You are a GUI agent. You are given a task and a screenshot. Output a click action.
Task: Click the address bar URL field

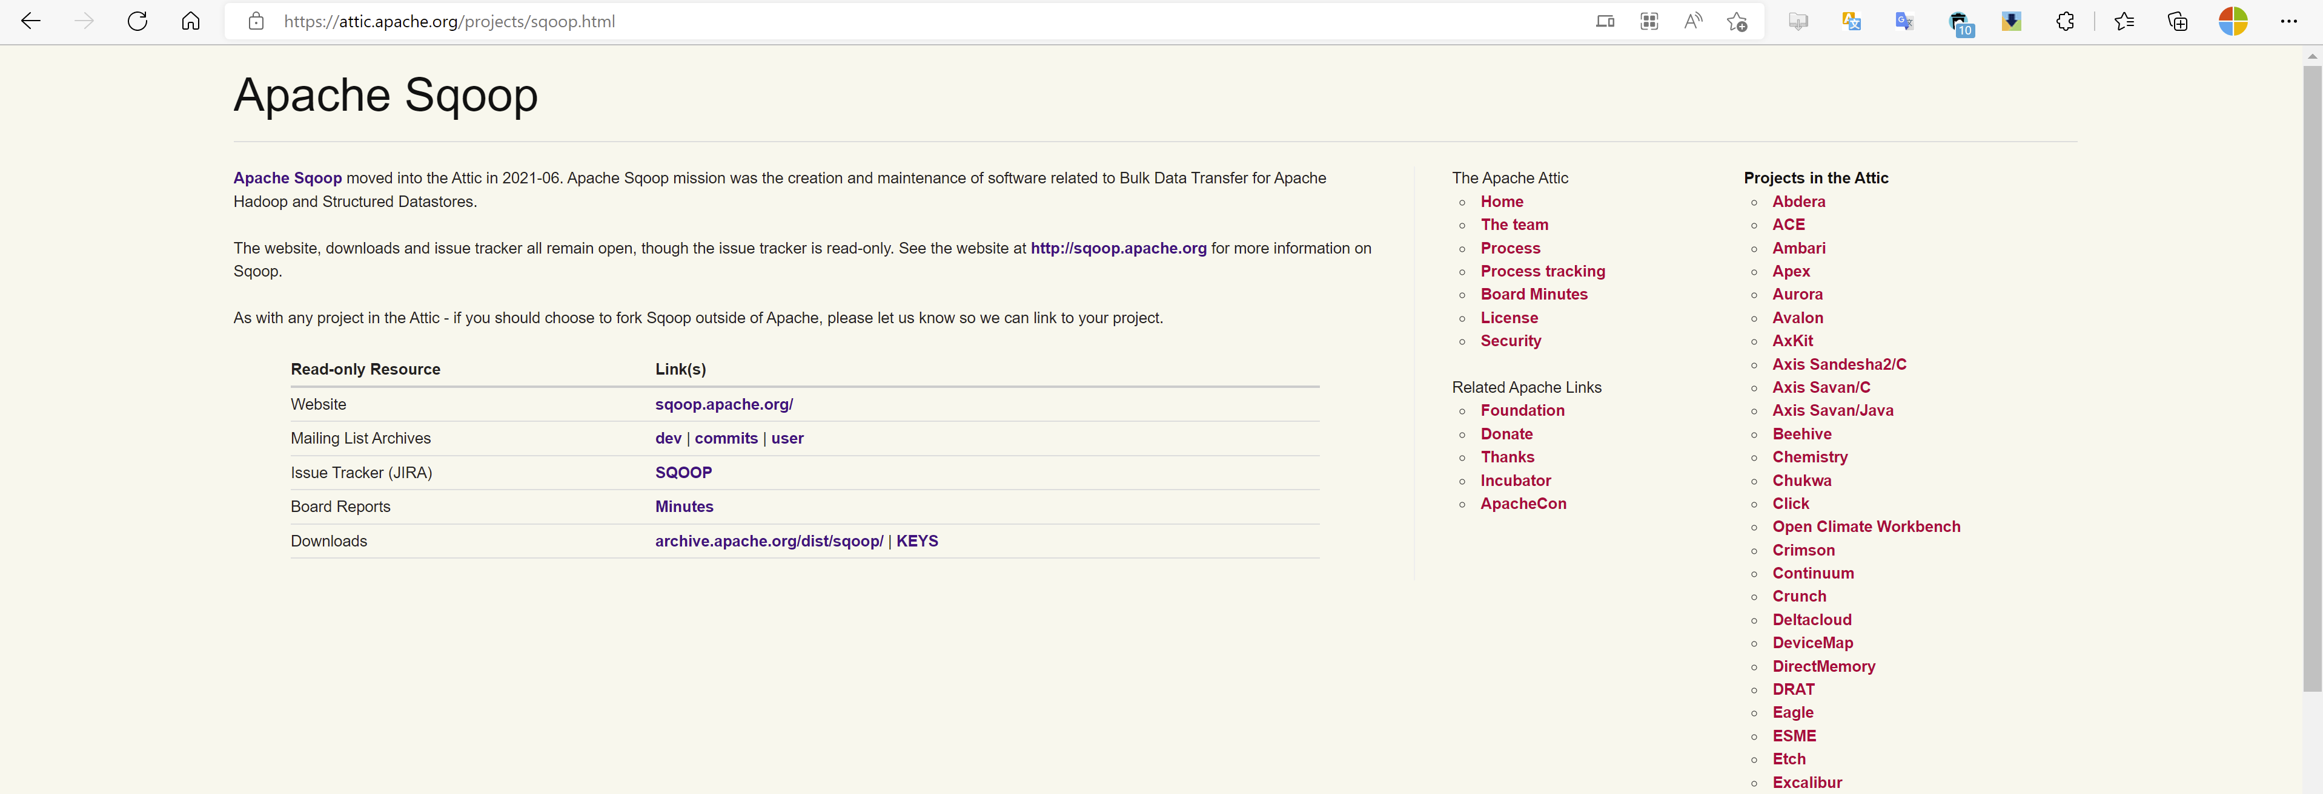[x=812, y=22]
